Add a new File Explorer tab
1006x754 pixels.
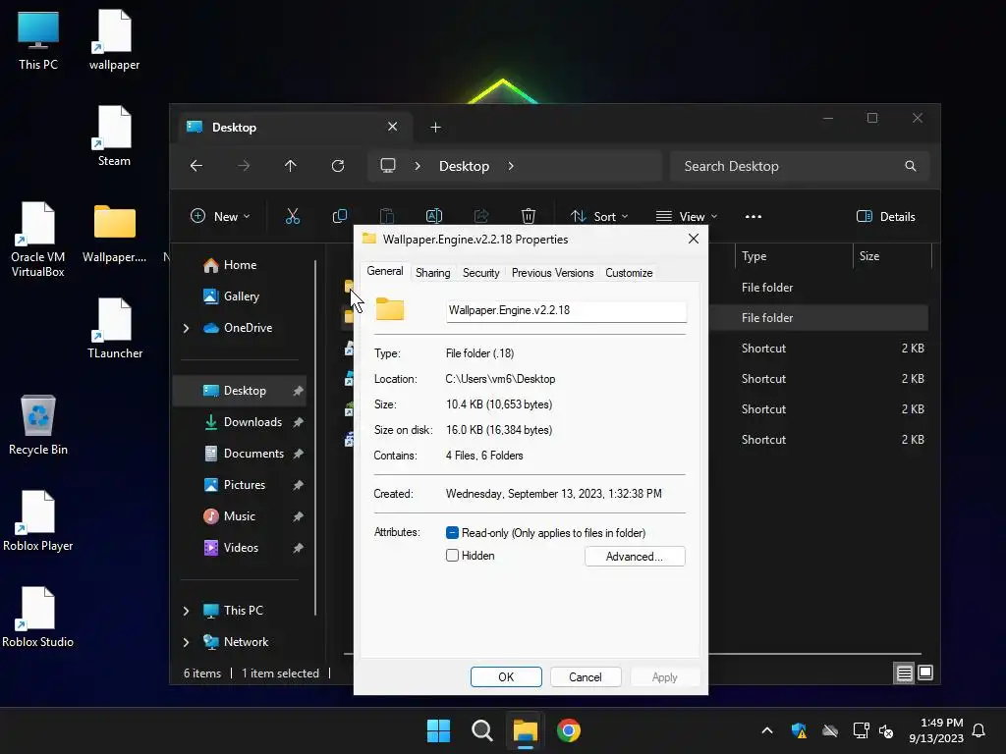(x=435, y=128)
